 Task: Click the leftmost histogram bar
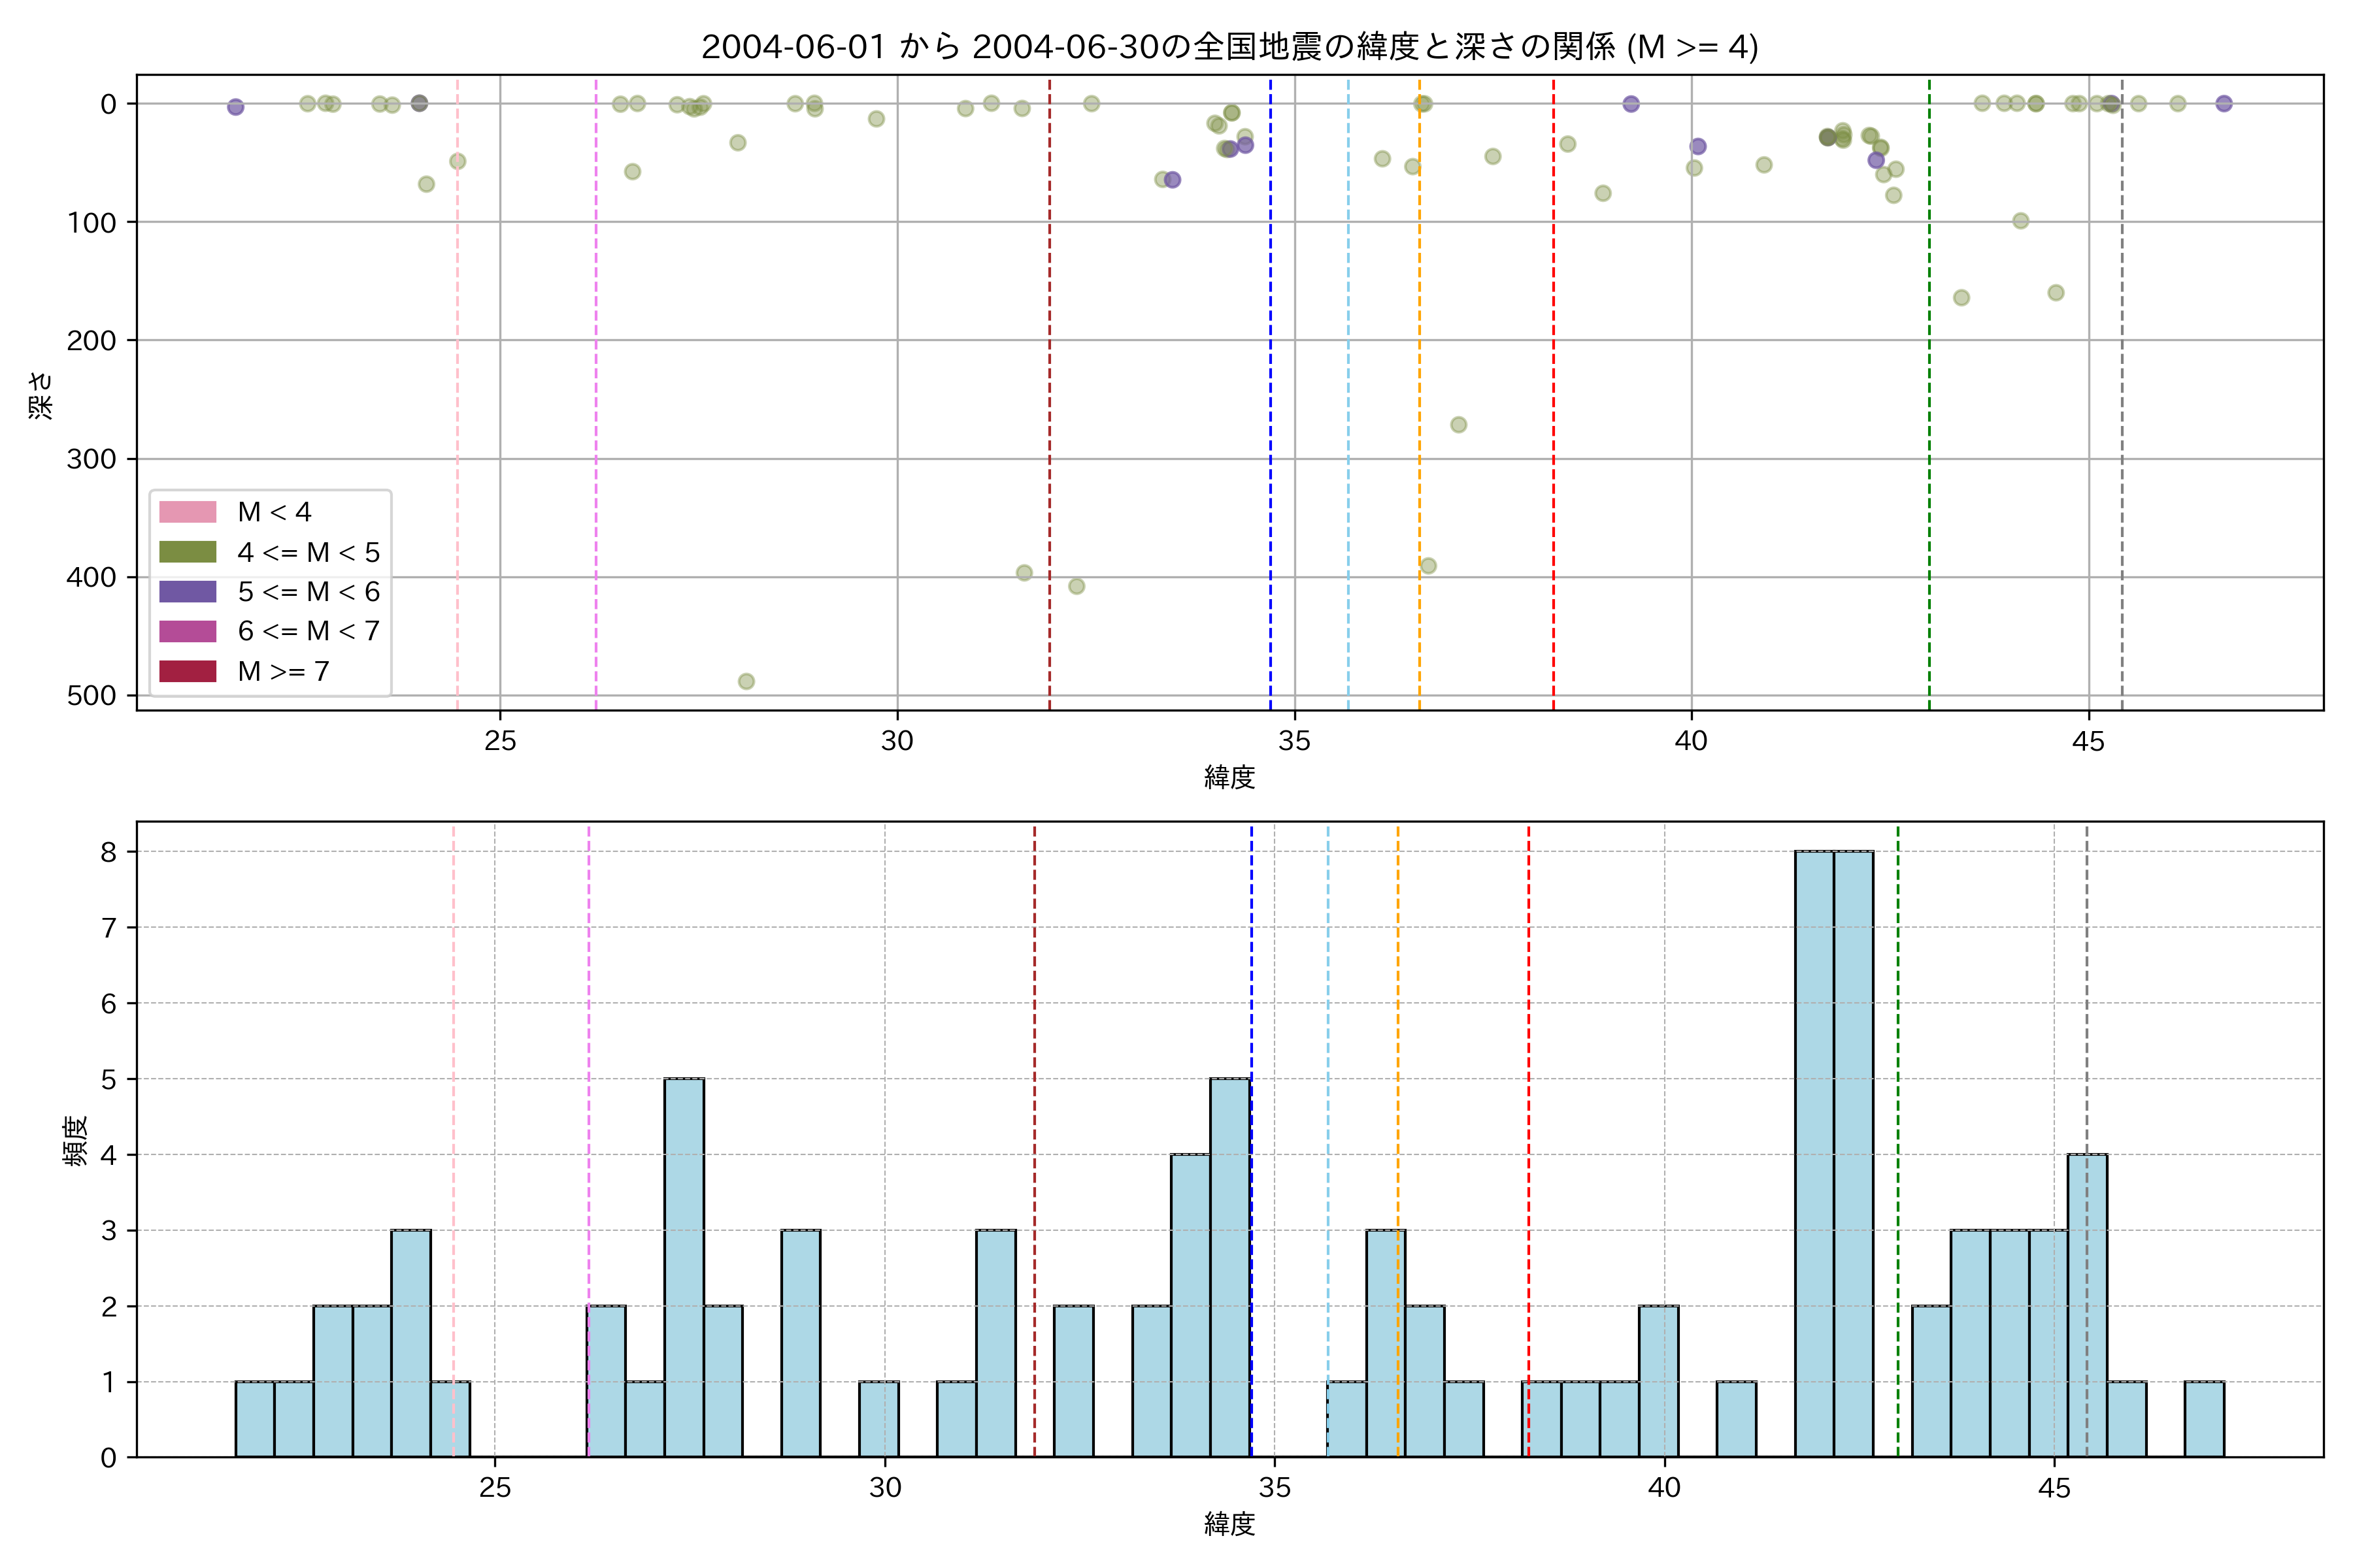254,1419
